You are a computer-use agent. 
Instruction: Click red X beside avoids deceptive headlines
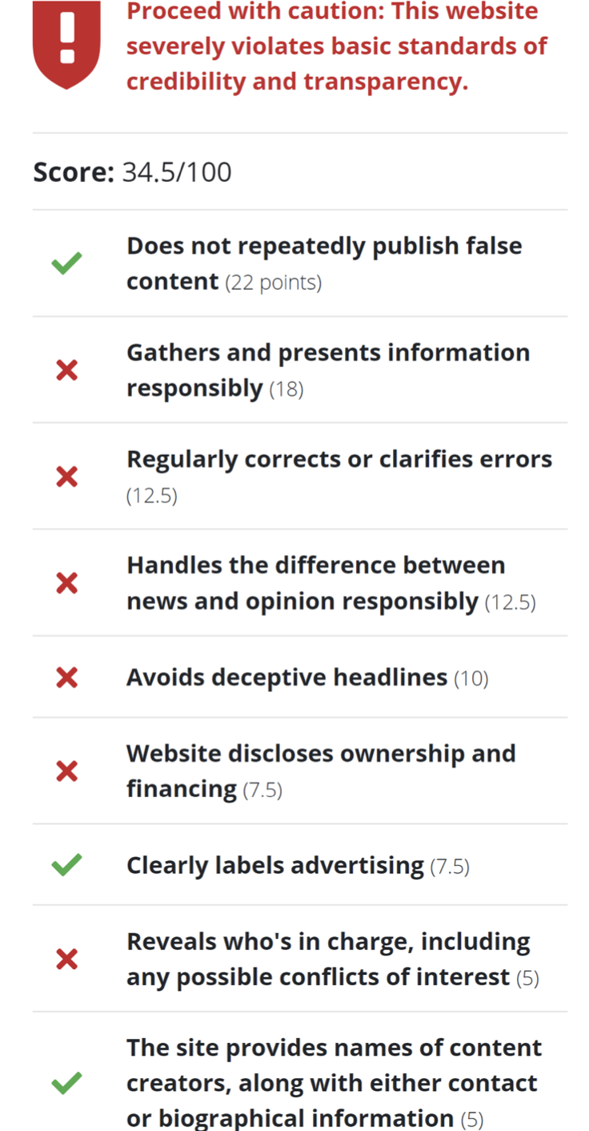pyautogui.click(x=66, y=678)
